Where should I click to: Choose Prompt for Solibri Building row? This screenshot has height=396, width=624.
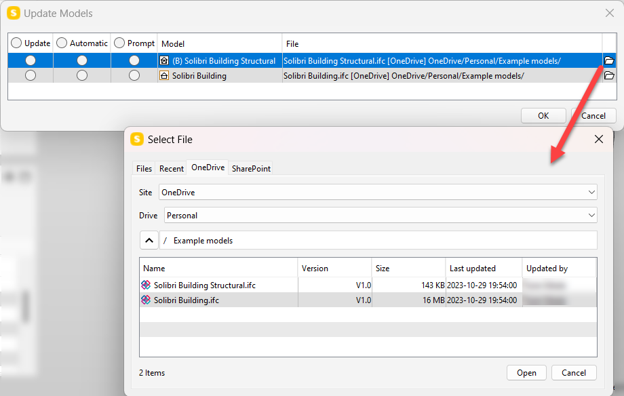134,75
